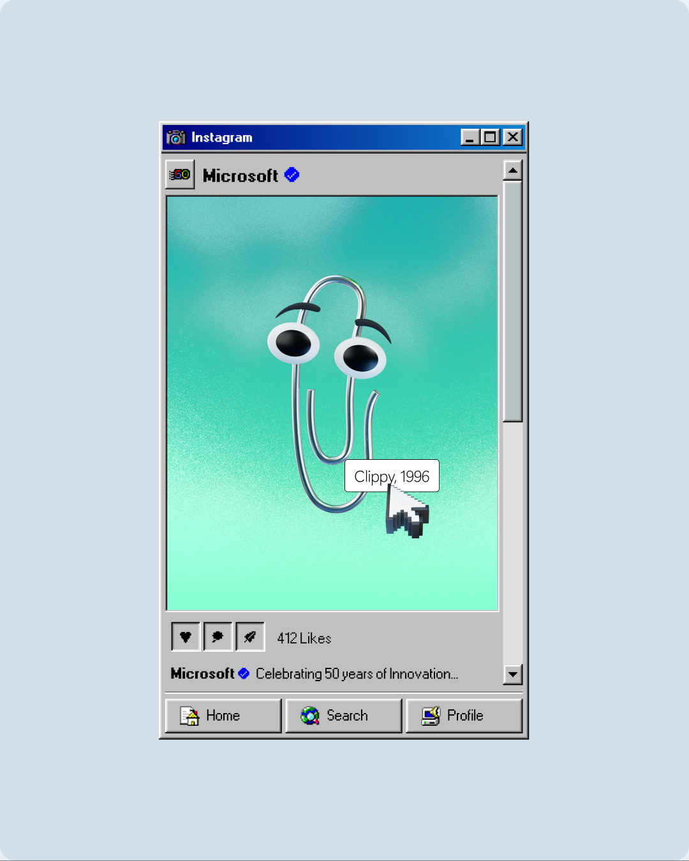
Task: Click the heart like icon
Action: 186,637
